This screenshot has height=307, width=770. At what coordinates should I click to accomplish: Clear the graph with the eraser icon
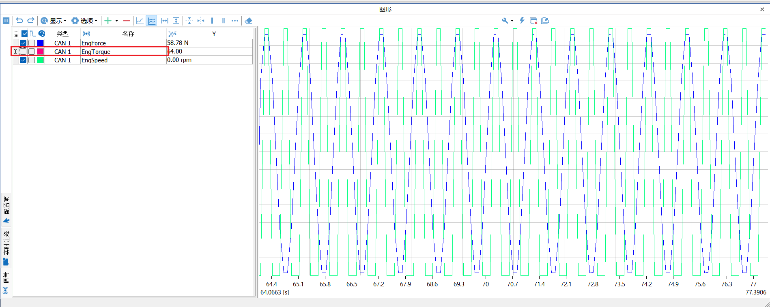[x=249, y=21]
